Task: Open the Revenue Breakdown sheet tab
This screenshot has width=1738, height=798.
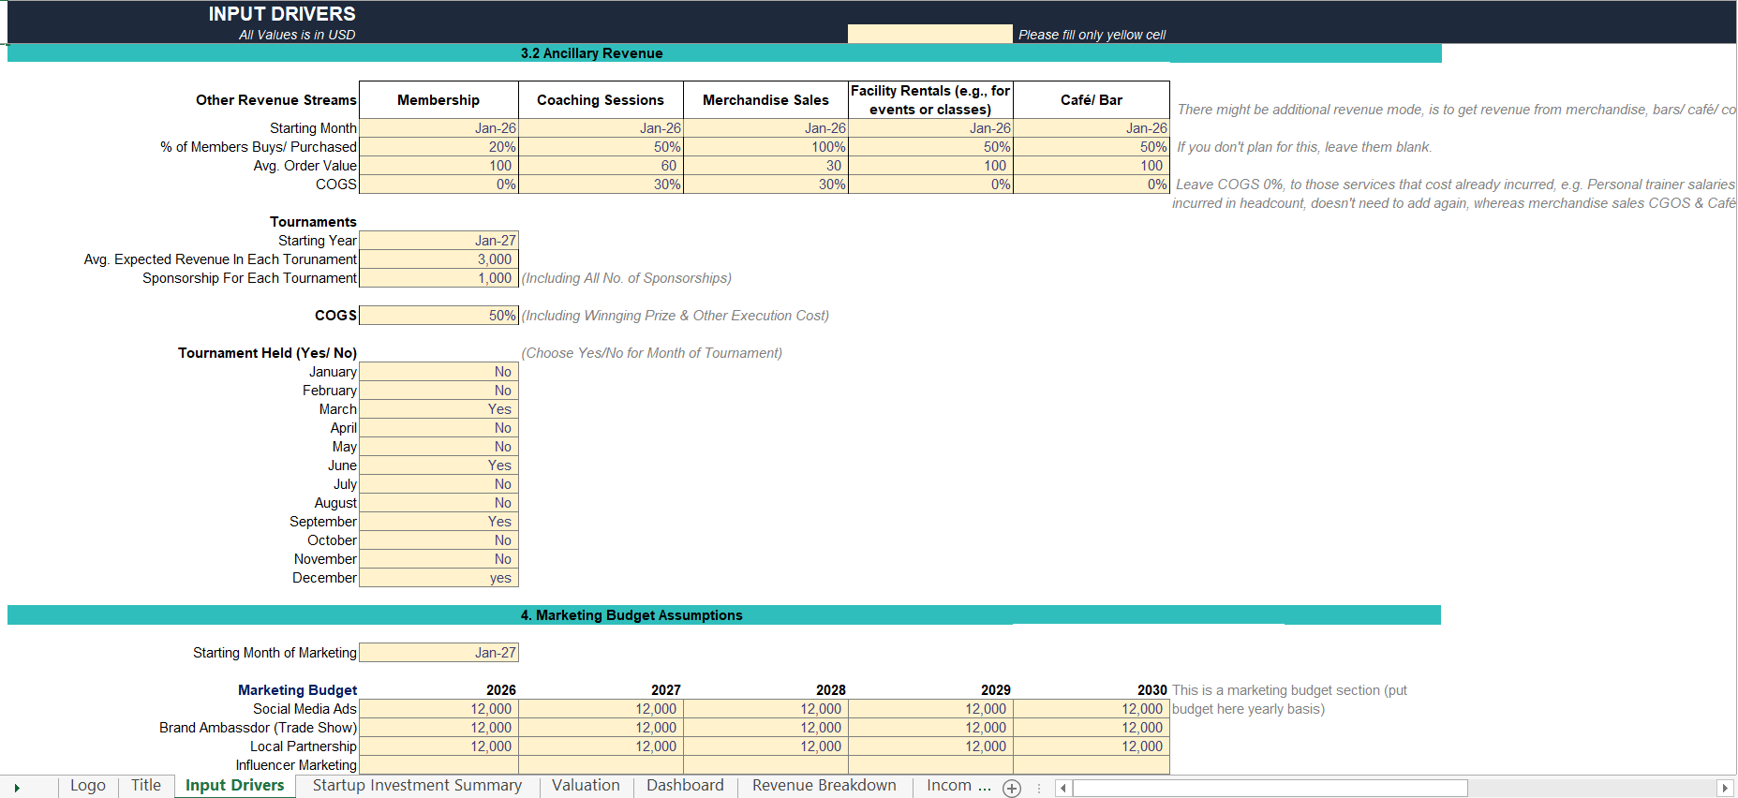Action: point(824,786)
